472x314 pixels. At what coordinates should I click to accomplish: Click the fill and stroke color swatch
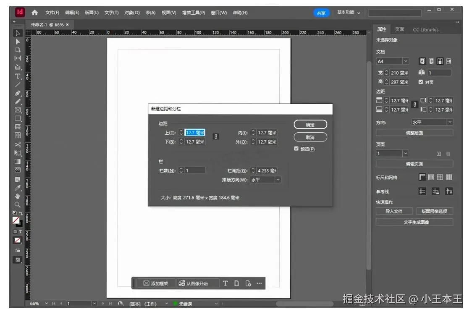tap(17, 222)
